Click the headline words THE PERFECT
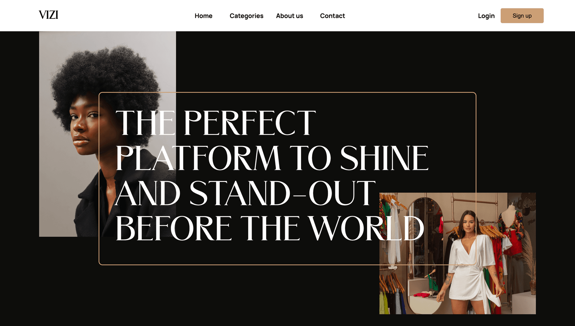Image resolution: width=575 pixels, height=326 pixels. [x=216, y=123]
